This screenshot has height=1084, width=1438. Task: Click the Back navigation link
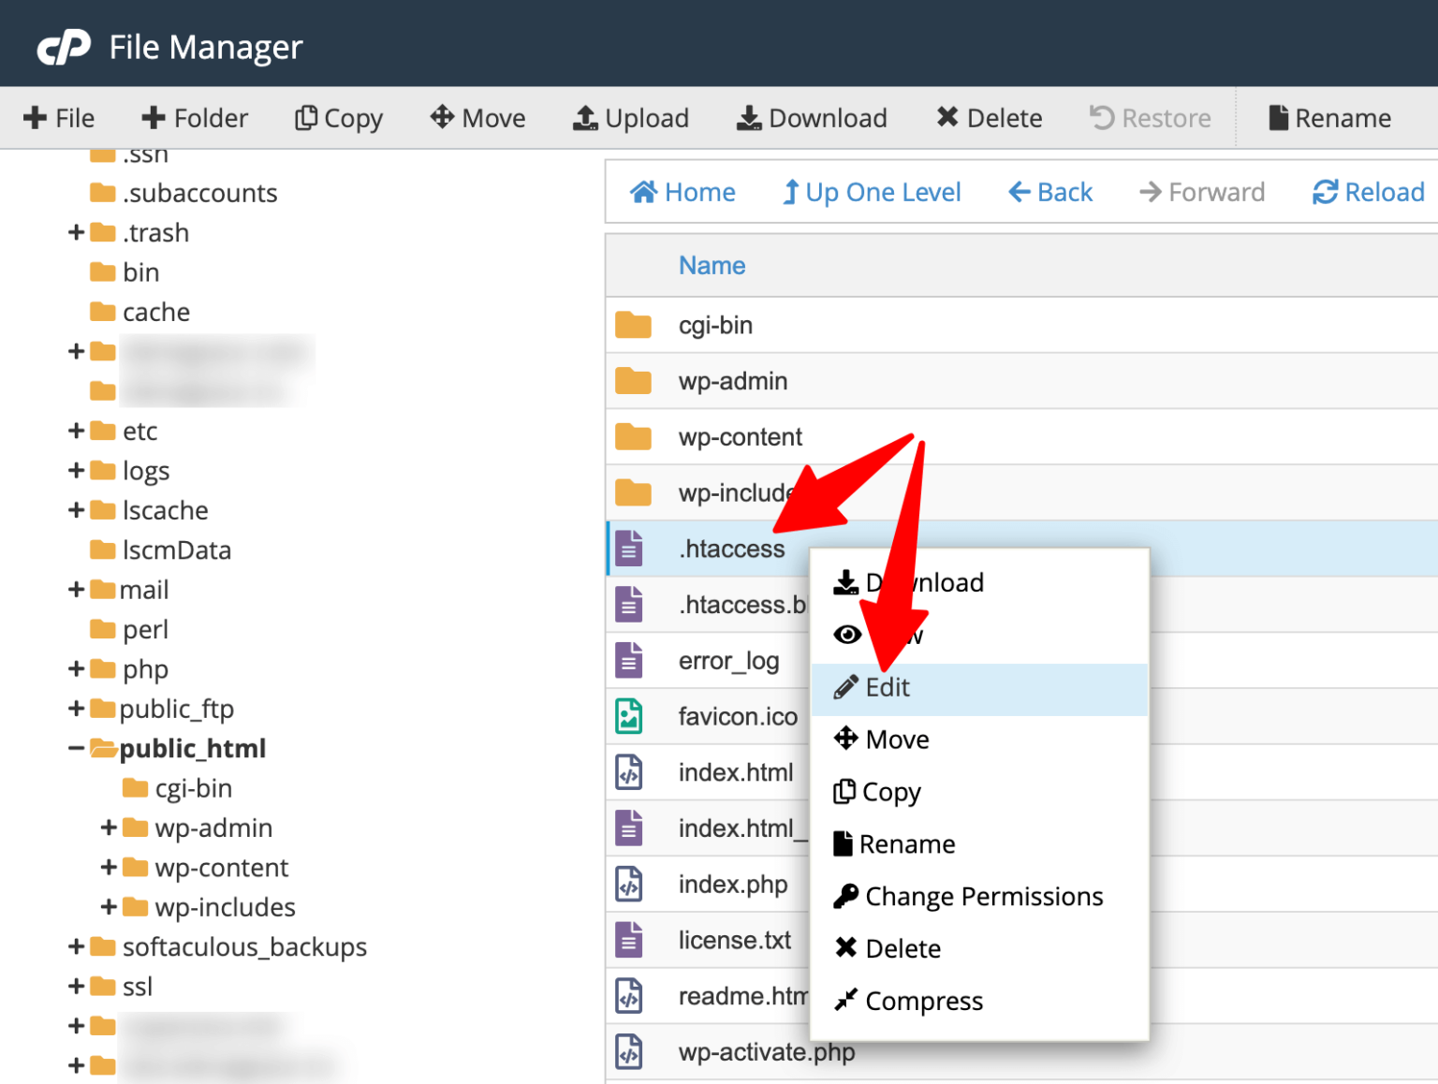(1049, 192)
